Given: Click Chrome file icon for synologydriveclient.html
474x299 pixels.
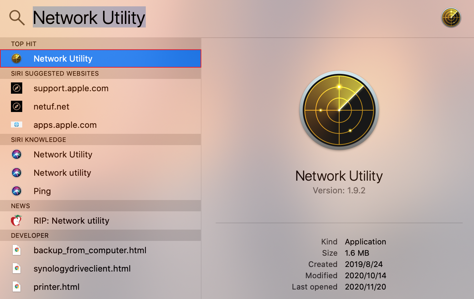Looking at the screenshot, I should click(x=17, y=268).
